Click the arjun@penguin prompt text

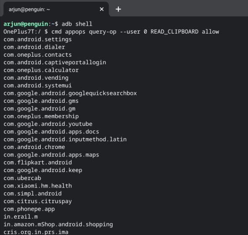(x=26, y=24)
